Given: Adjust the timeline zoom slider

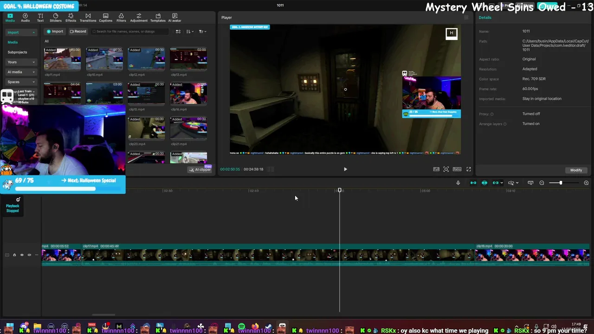Looking at the screenshot, I should [561, 183].
